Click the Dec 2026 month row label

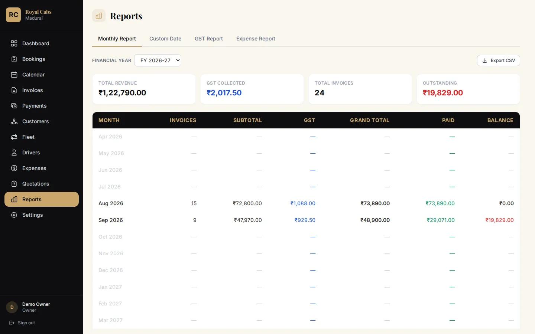[x=111, y=270]
